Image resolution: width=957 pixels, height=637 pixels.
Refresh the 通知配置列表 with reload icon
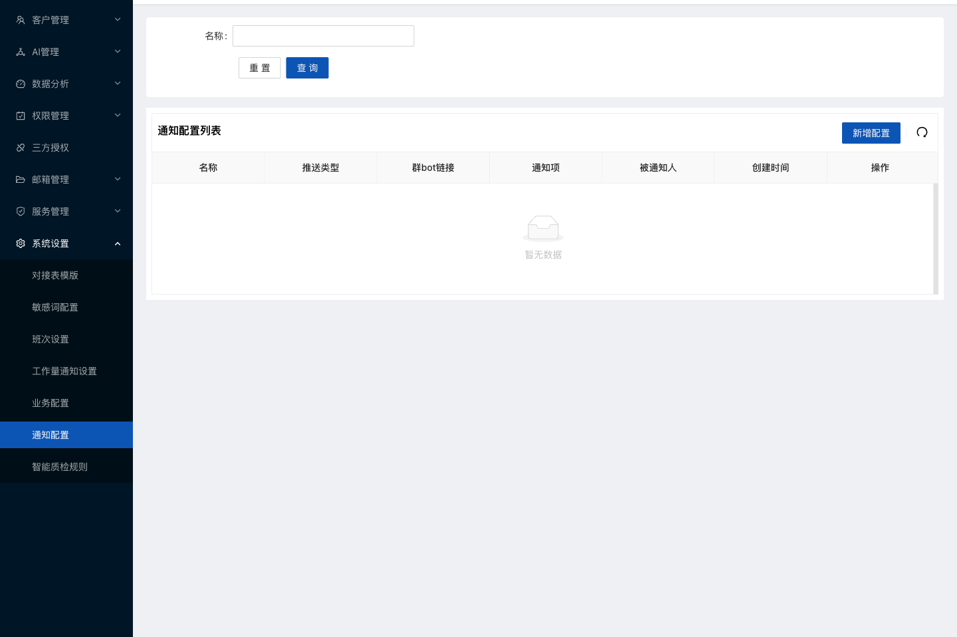tap(922, 132)
